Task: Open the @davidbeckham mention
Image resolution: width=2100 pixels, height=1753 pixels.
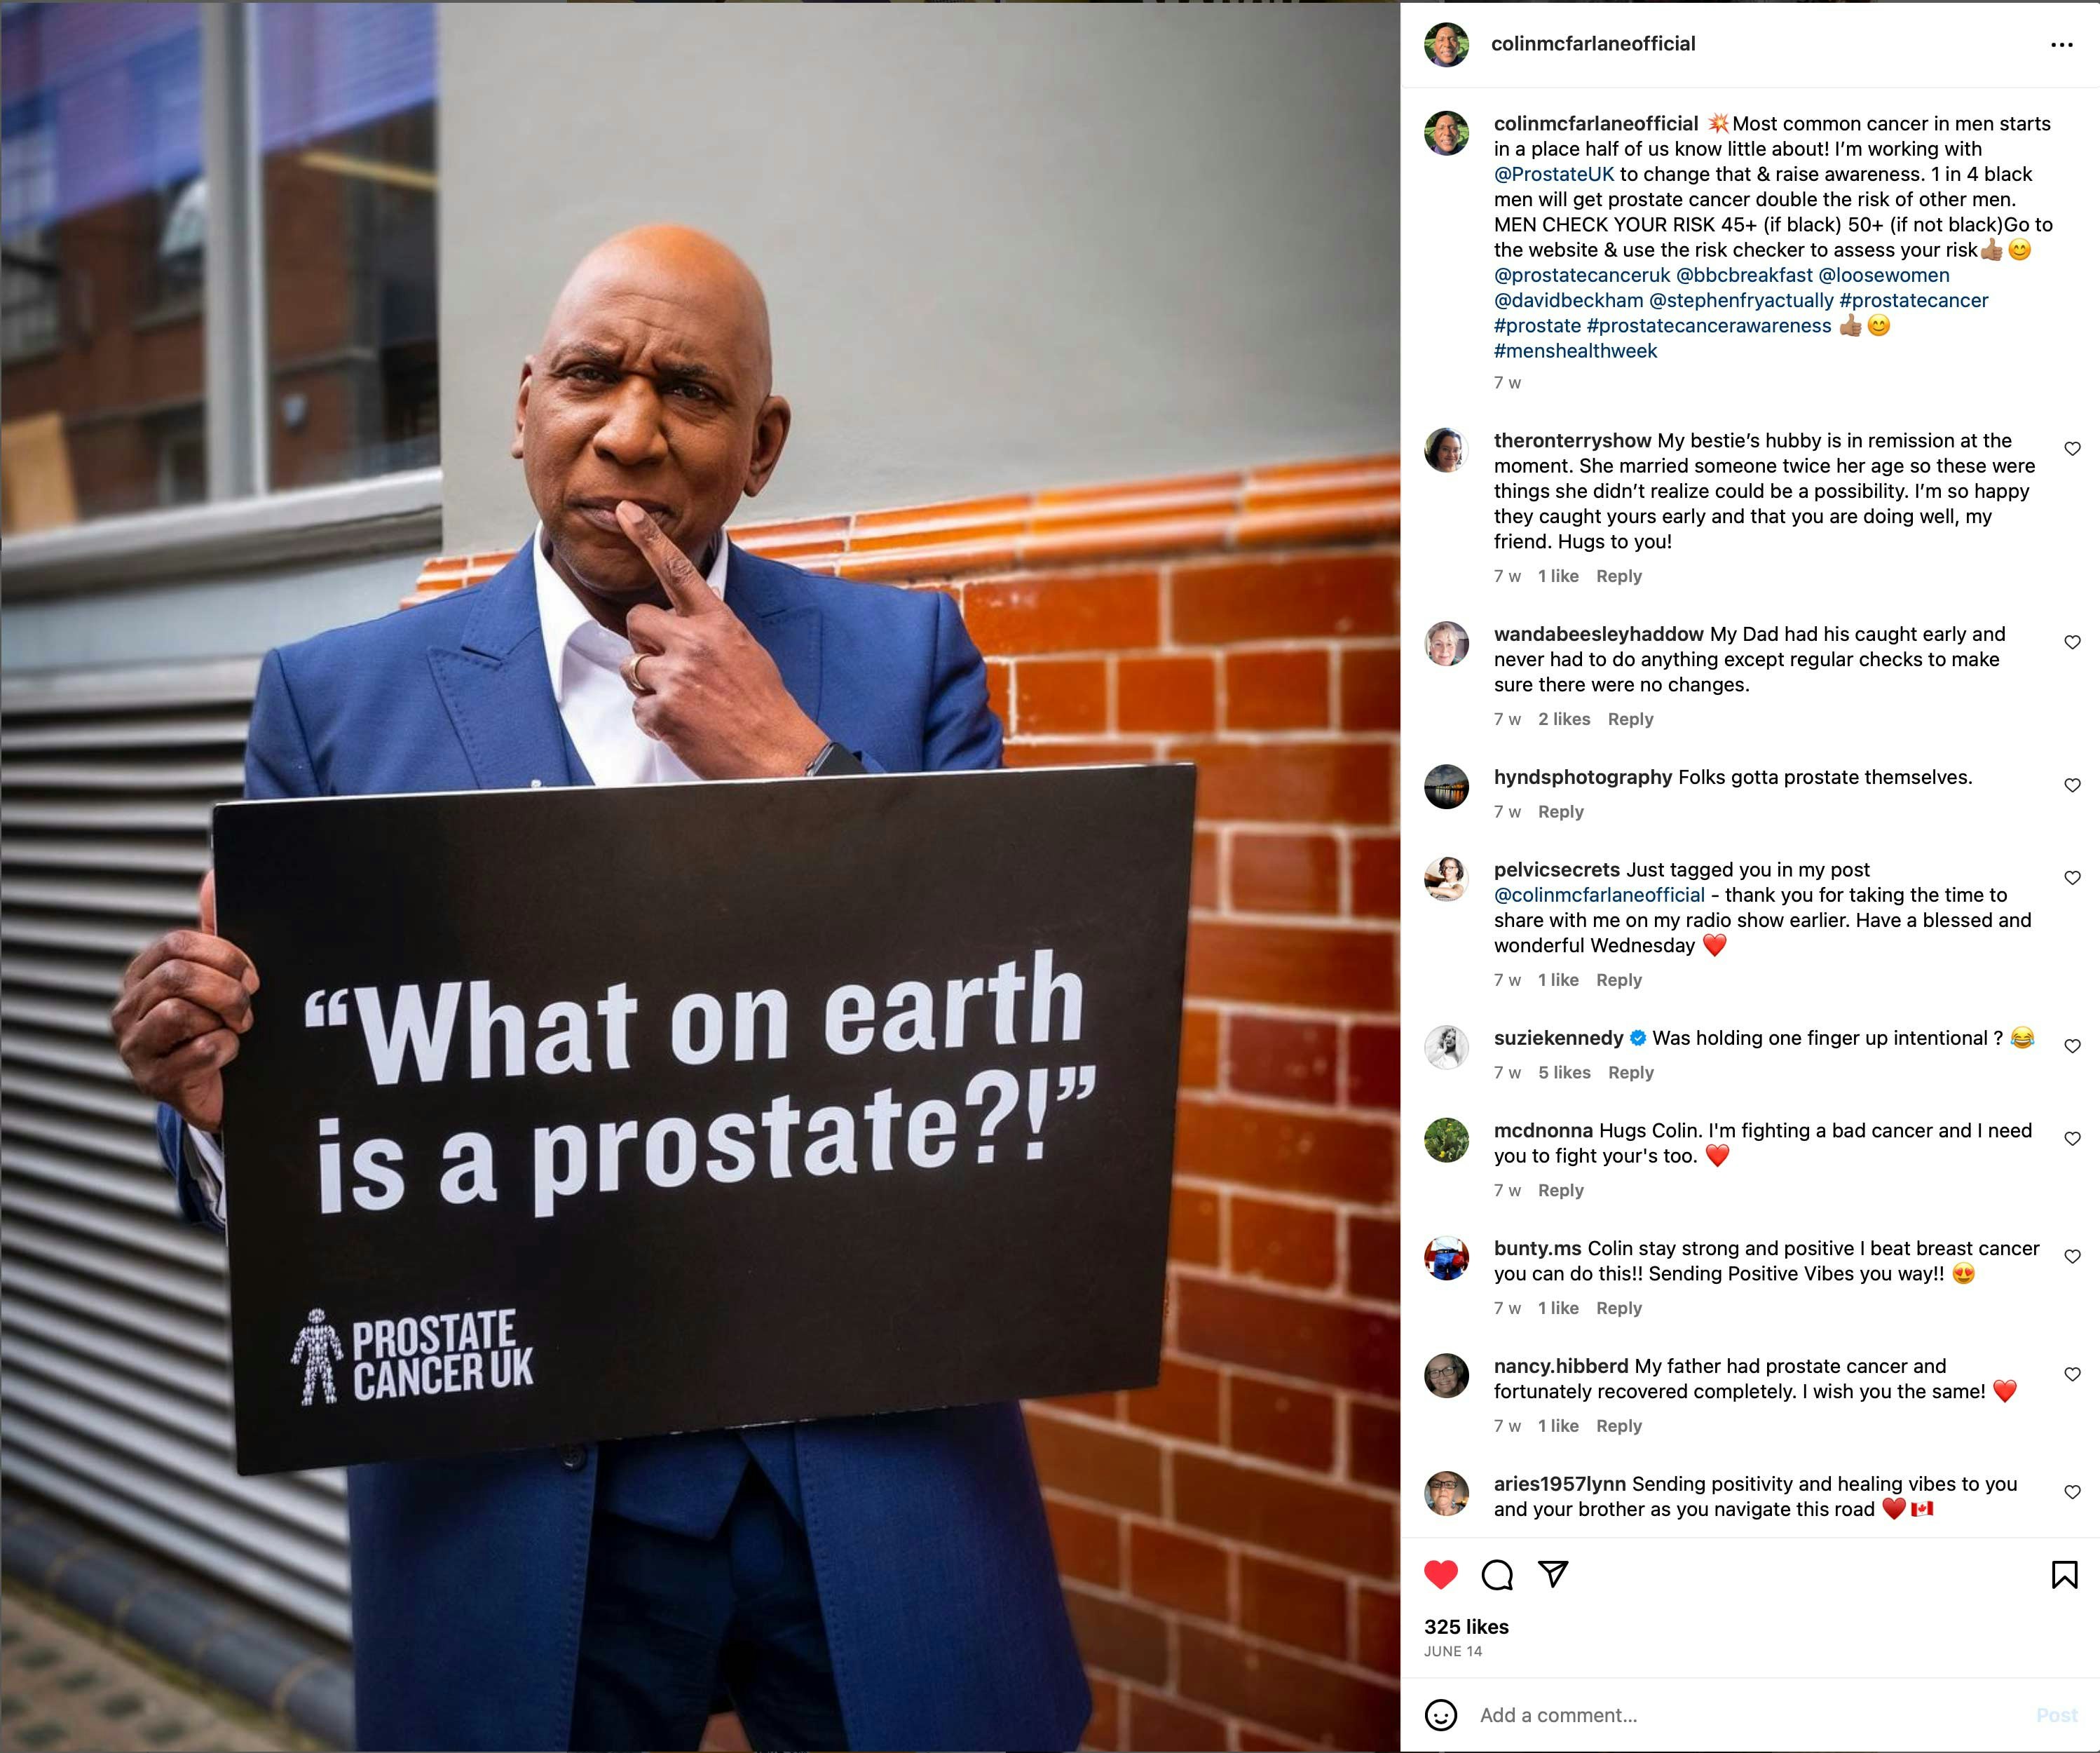Action: point(1568,300)
